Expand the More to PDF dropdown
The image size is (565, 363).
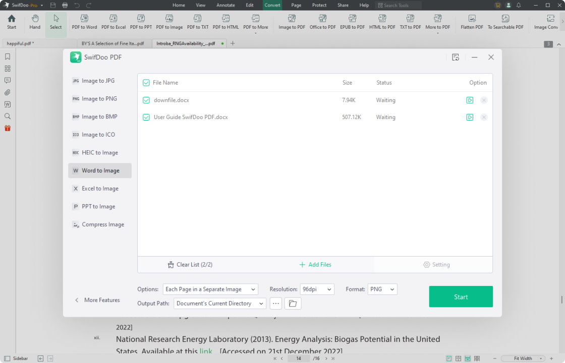tap(437, 33)
